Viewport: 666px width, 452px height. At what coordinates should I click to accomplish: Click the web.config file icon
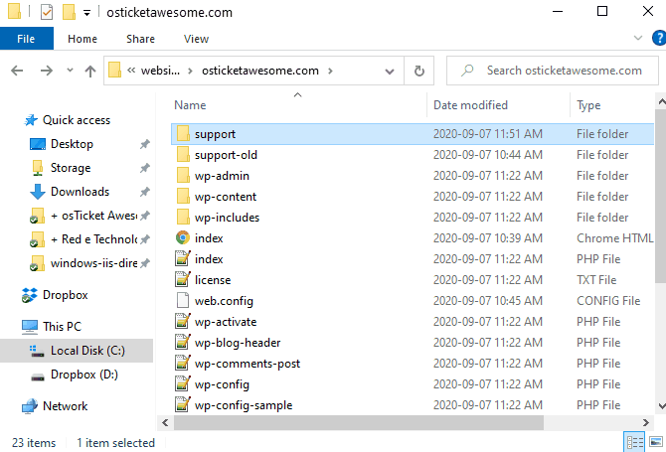(183, 300)
